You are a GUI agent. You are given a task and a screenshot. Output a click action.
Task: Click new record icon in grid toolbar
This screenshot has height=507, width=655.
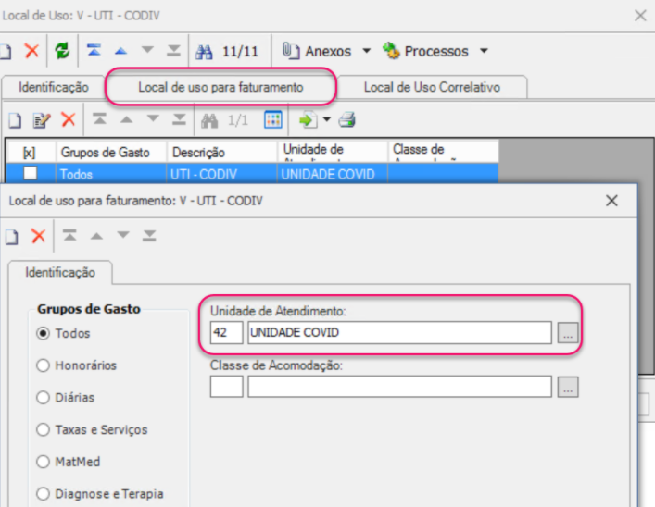(15, 120)
